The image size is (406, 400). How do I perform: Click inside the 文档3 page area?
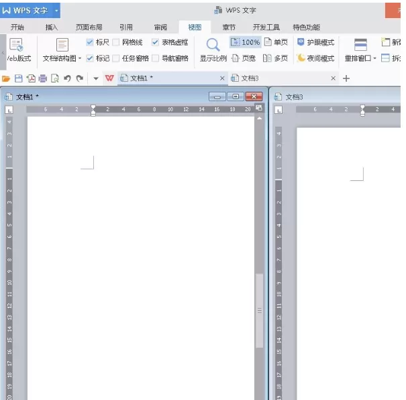[348, 264]
